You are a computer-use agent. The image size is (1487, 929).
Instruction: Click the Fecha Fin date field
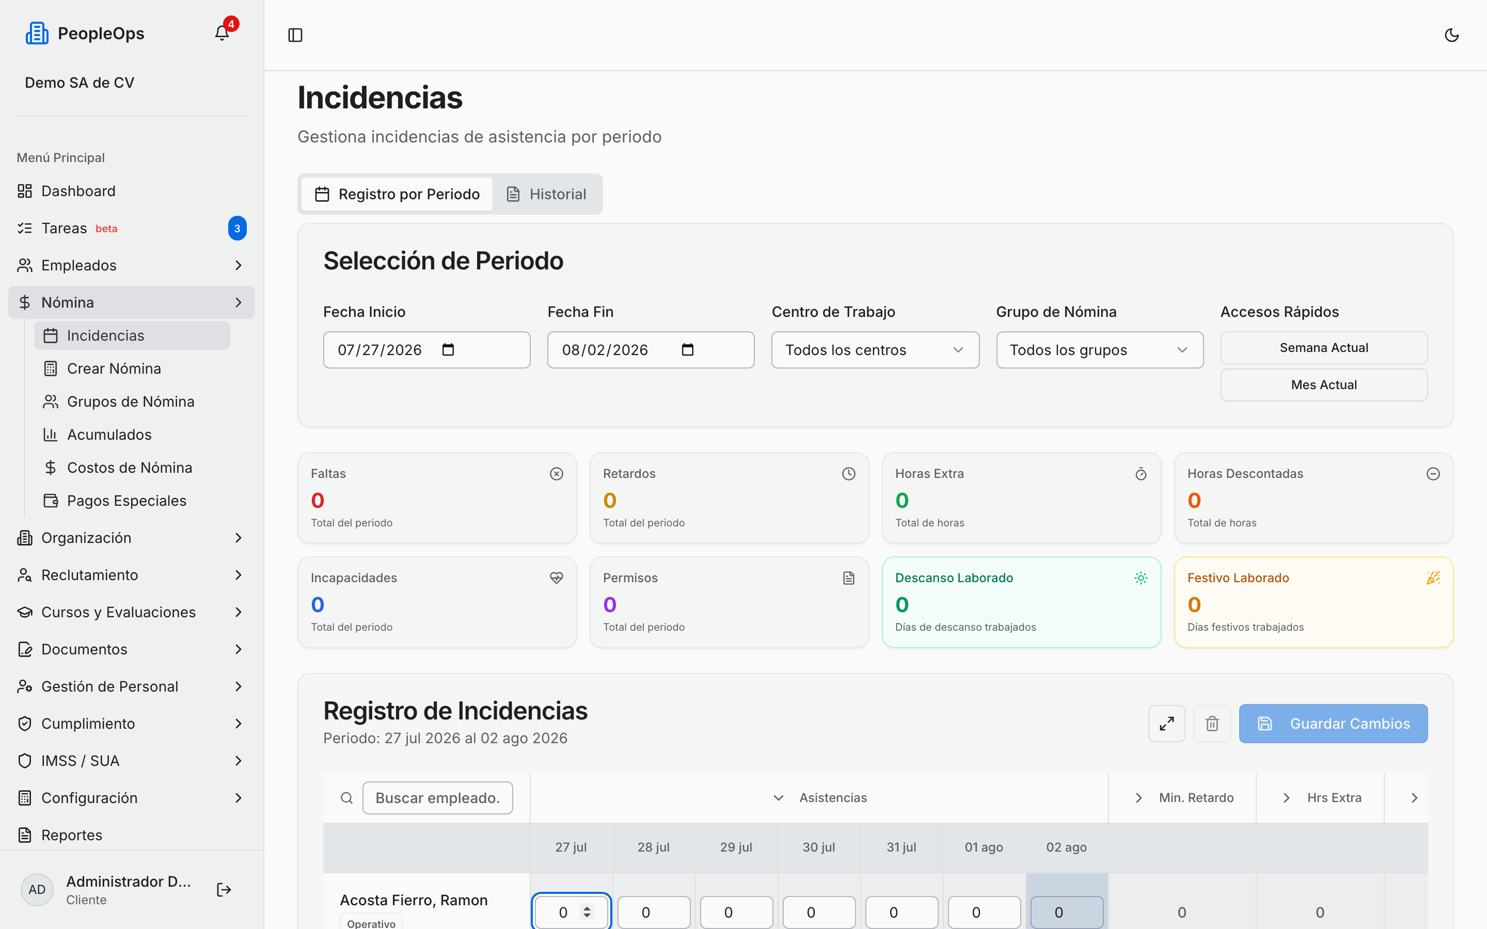point(651,349)
